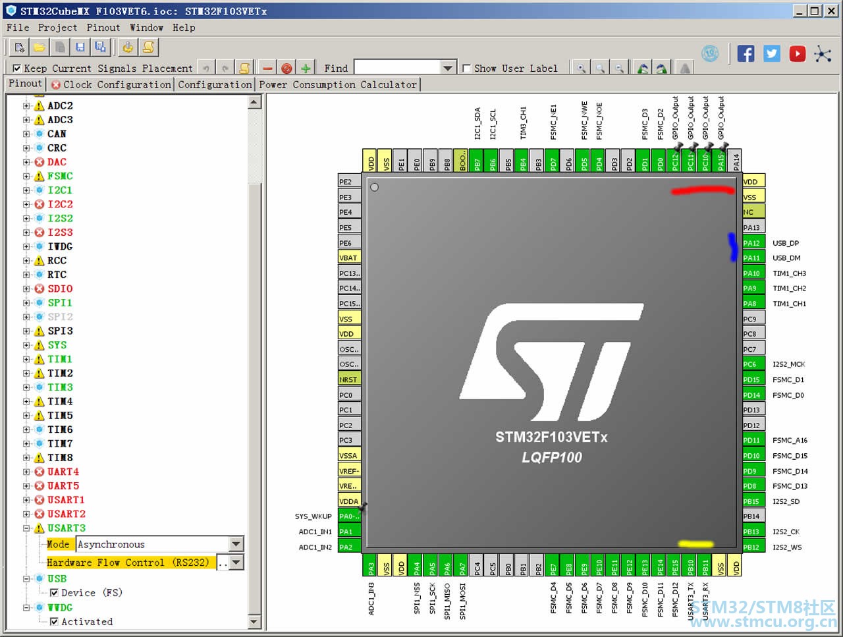
Task: Open the Project menu
Action: click(58, 28)
